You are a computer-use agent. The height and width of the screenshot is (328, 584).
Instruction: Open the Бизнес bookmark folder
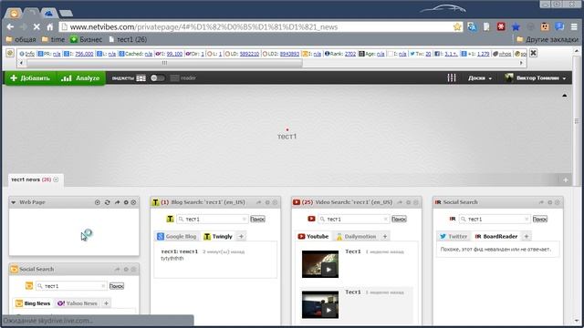[x=87, y=39]
